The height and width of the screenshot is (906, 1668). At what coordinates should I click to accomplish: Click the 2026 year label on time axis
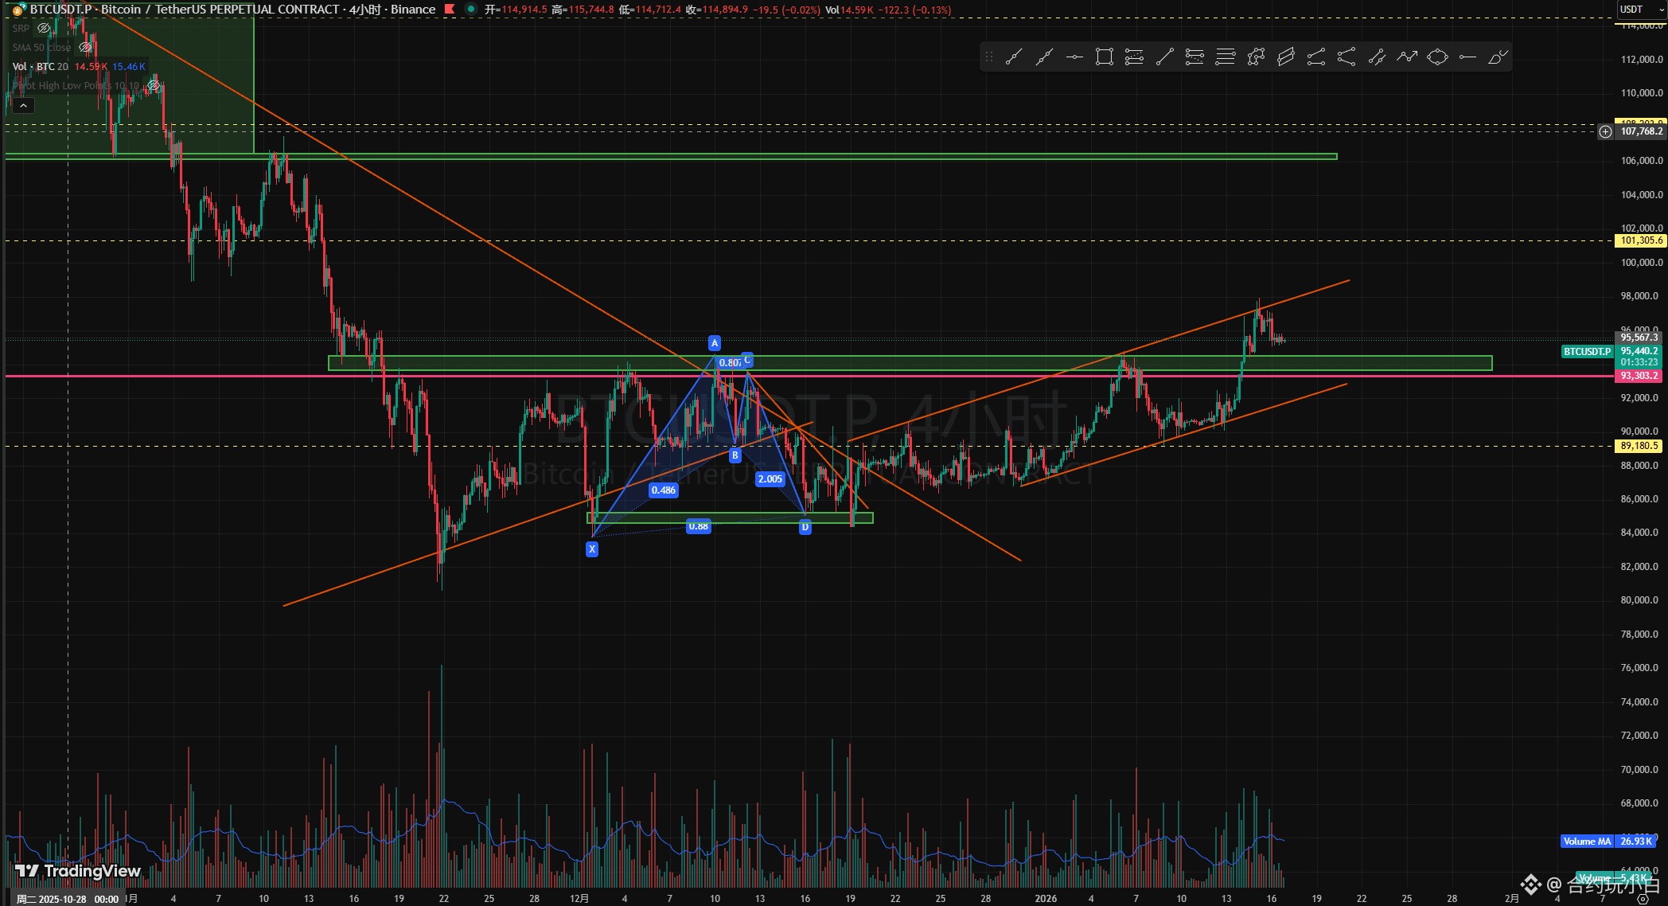[x=1046, y=899]
